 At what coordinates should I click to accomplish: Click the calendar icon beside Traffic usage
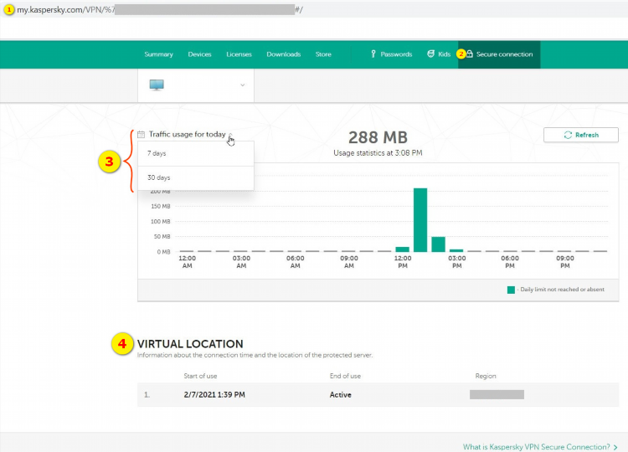[x=141, y=135]
